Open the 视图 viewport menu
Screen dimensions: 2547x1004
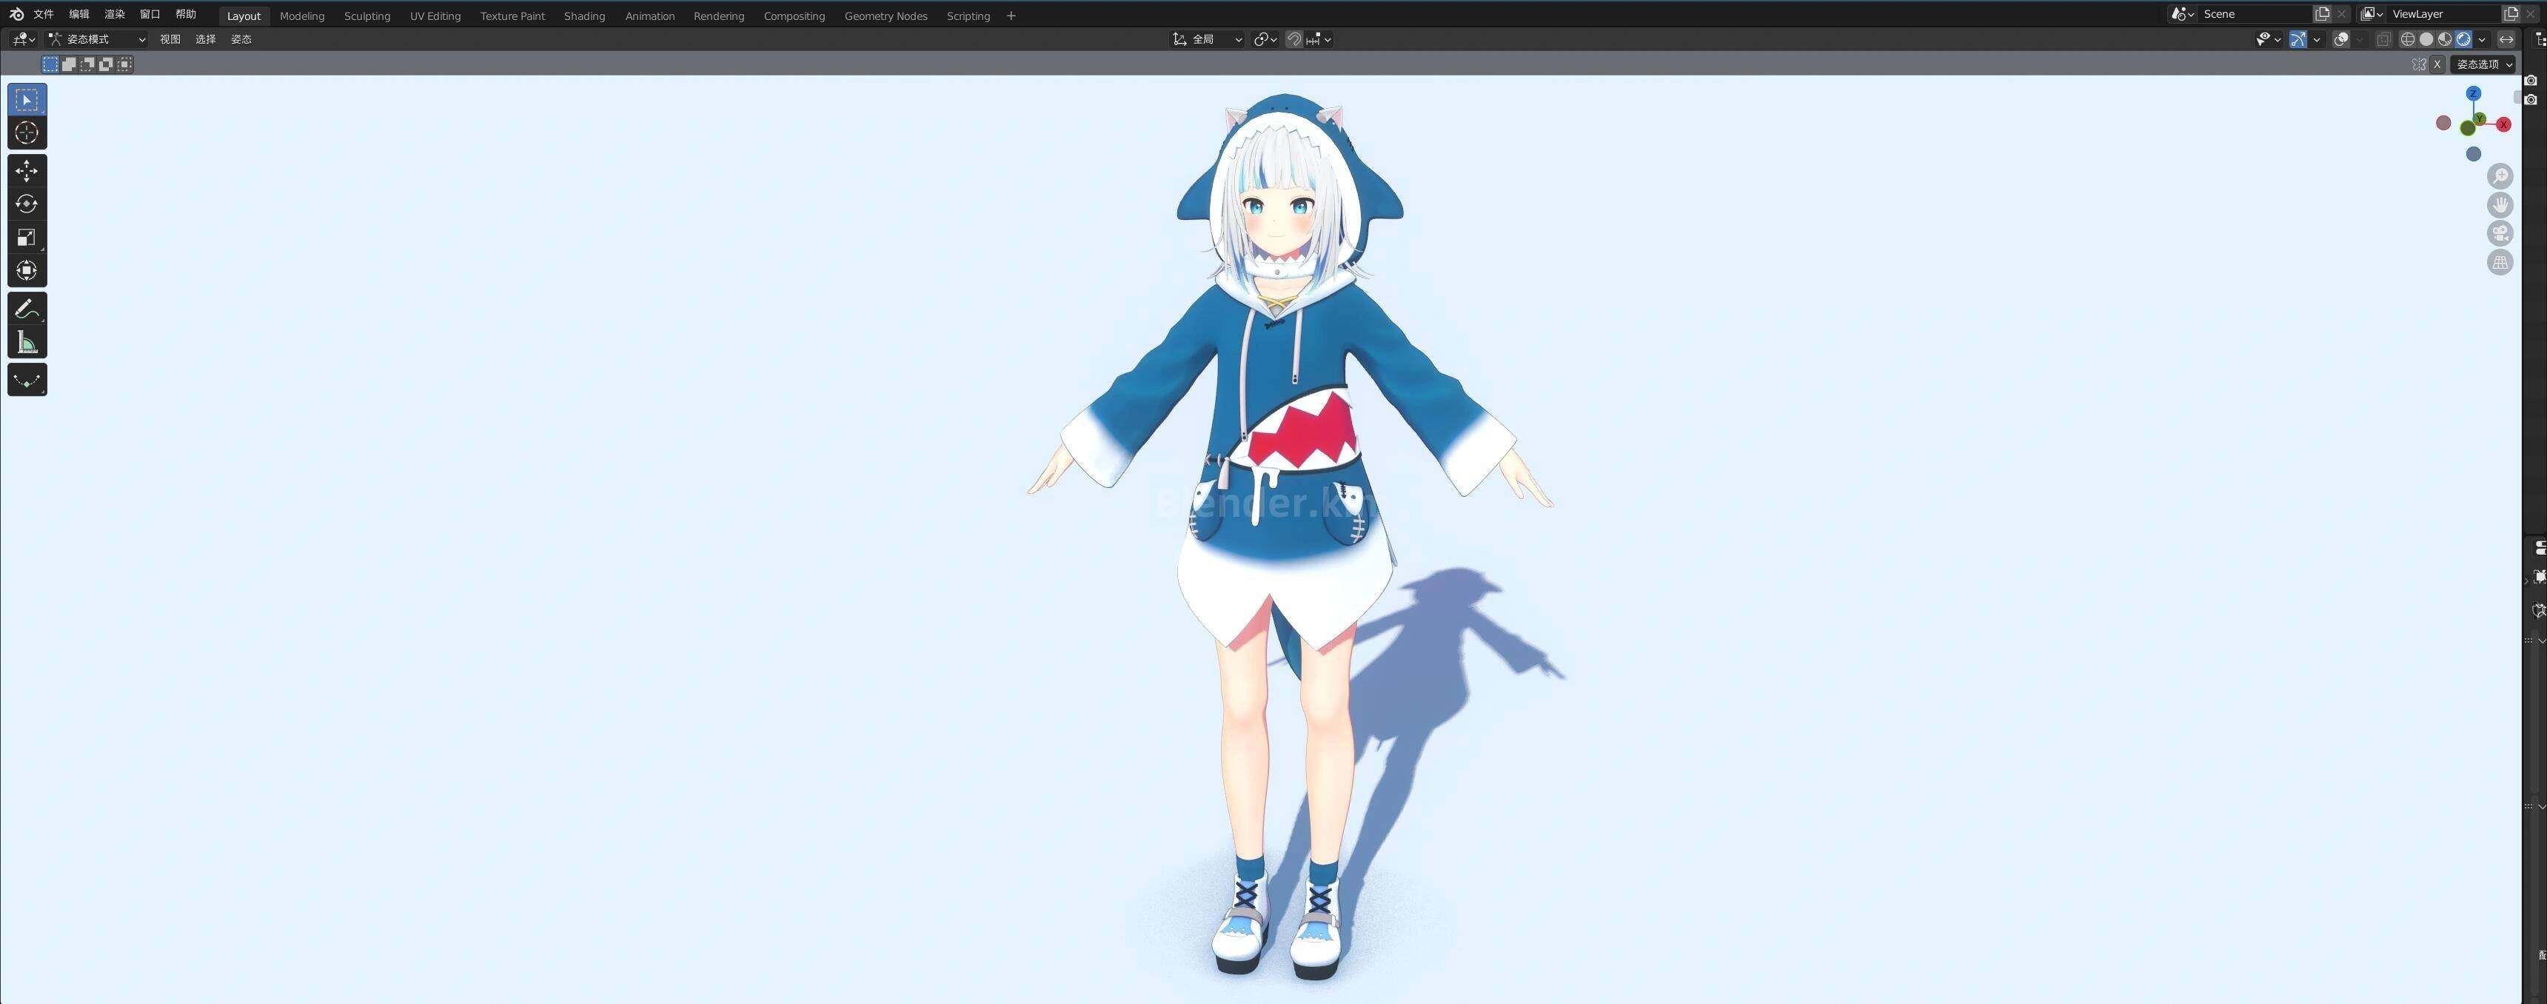(x=170, y=39)
